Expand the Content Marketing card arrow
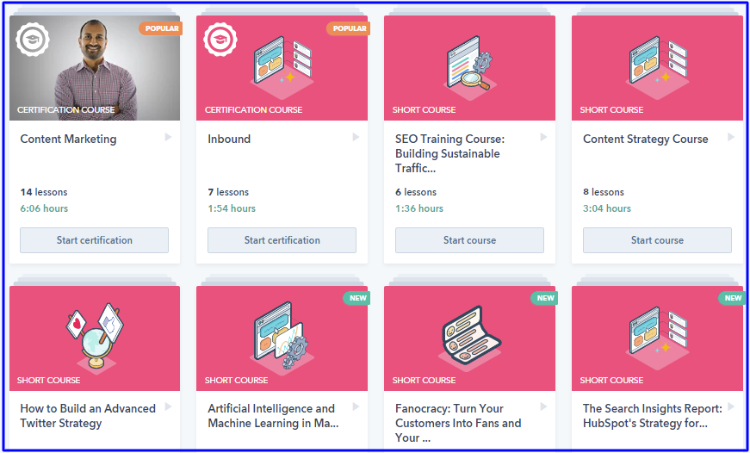 pyautogui.click(x=168, y=137)
